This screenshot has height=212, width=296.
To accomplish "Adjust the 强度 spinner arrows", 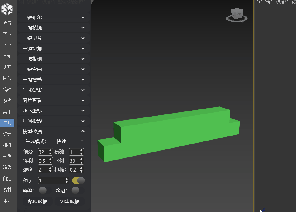I will click(50, 170).
